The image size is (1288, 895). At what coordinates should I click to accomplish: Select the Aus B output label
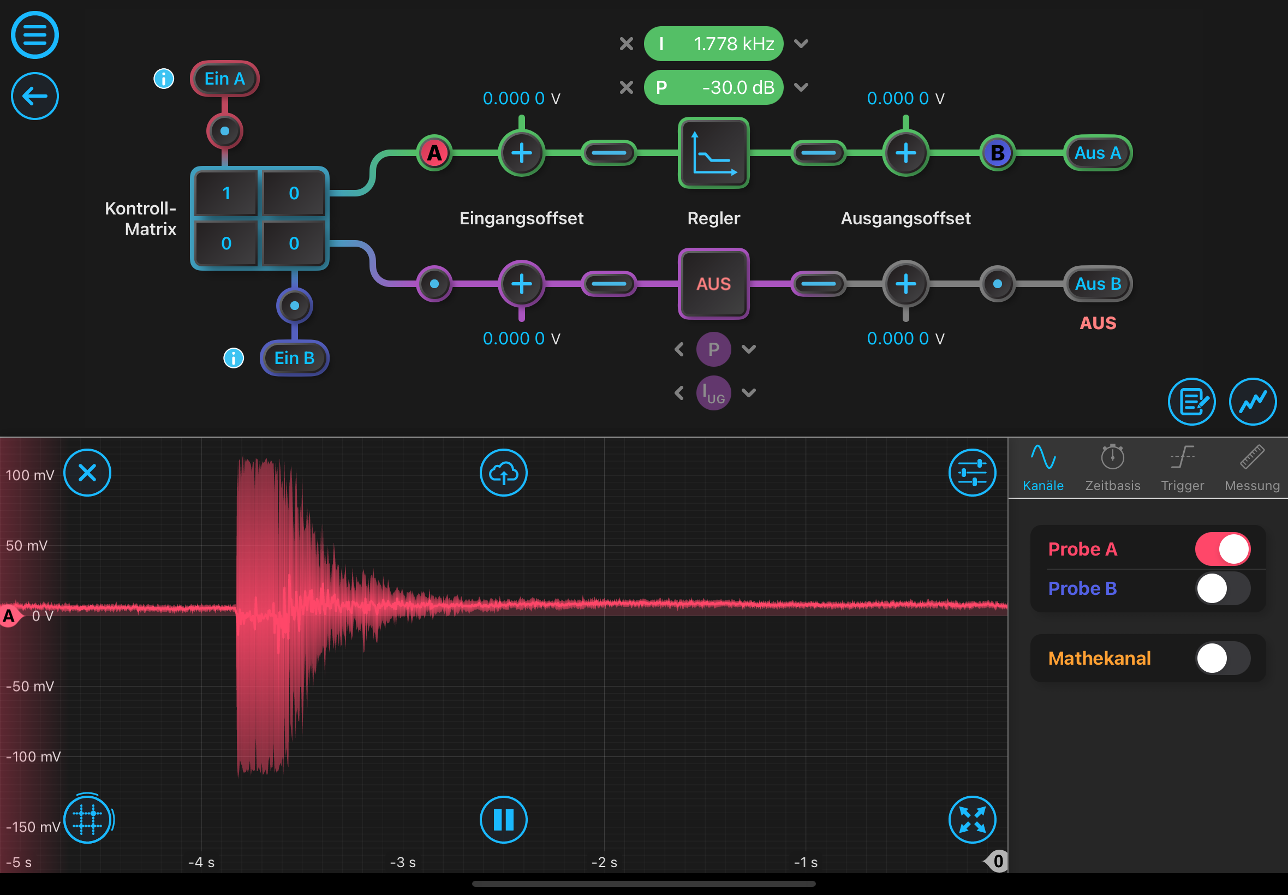(1098, 284)
